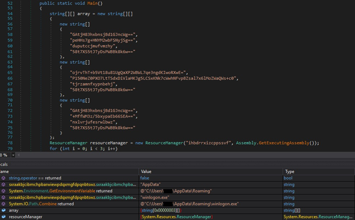Viewport: 355px width, 220px height.
Task: Click the icon beside 'string.operator == returned' row
Action: coord(4,178)
